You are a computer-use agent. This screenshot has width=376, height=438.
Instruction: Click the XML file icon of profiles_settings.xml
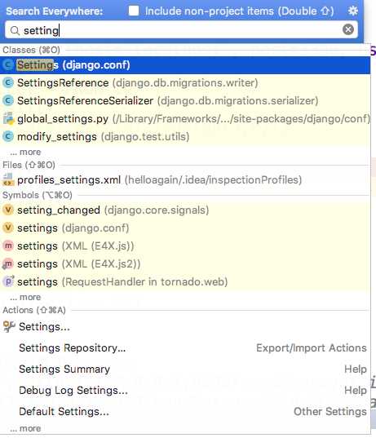pos(8,180)
